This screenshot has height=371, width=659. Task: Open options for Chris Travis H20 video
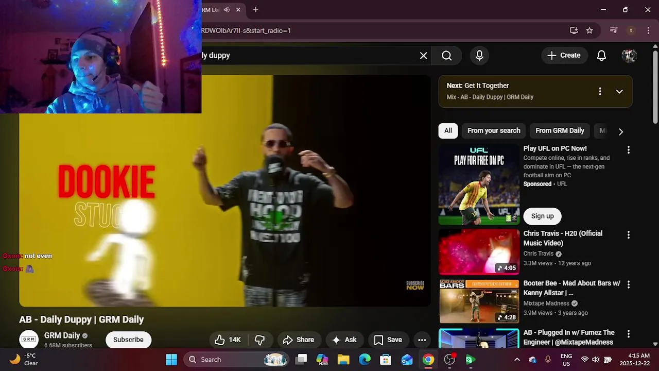tap(628, 235)
